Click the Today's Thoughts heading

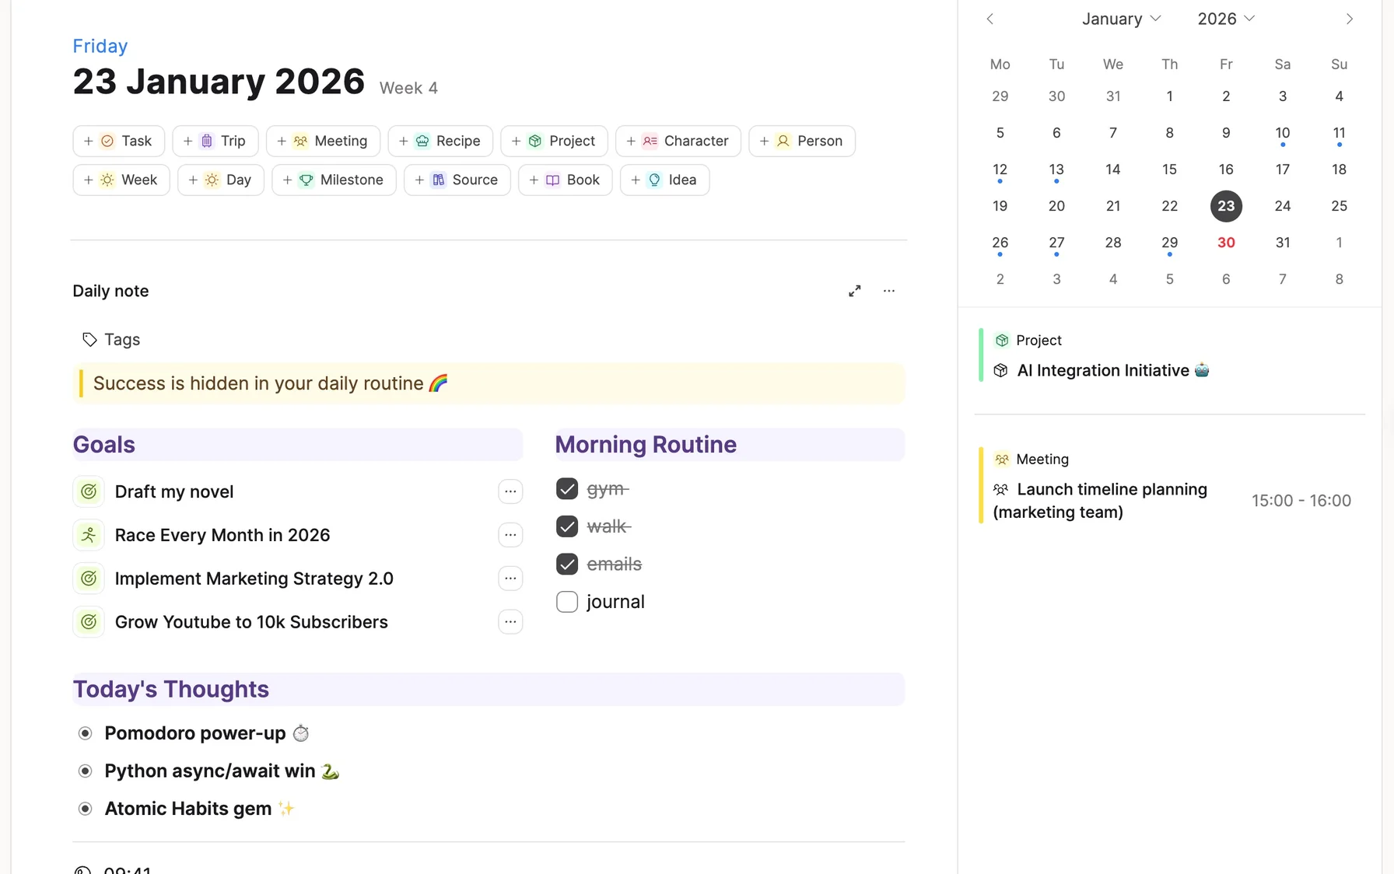coord(171,690)
